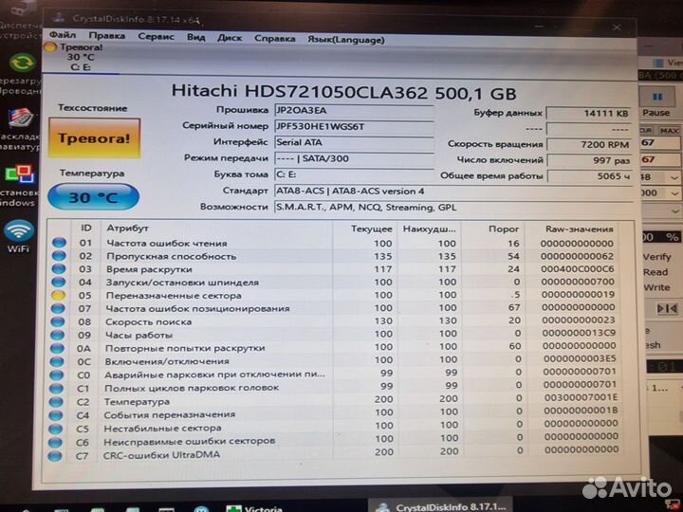683x512 pixels.
Task: Click the small yellow alert circle in disk tab
Action: pyautogui.click(x=50, y=47)
